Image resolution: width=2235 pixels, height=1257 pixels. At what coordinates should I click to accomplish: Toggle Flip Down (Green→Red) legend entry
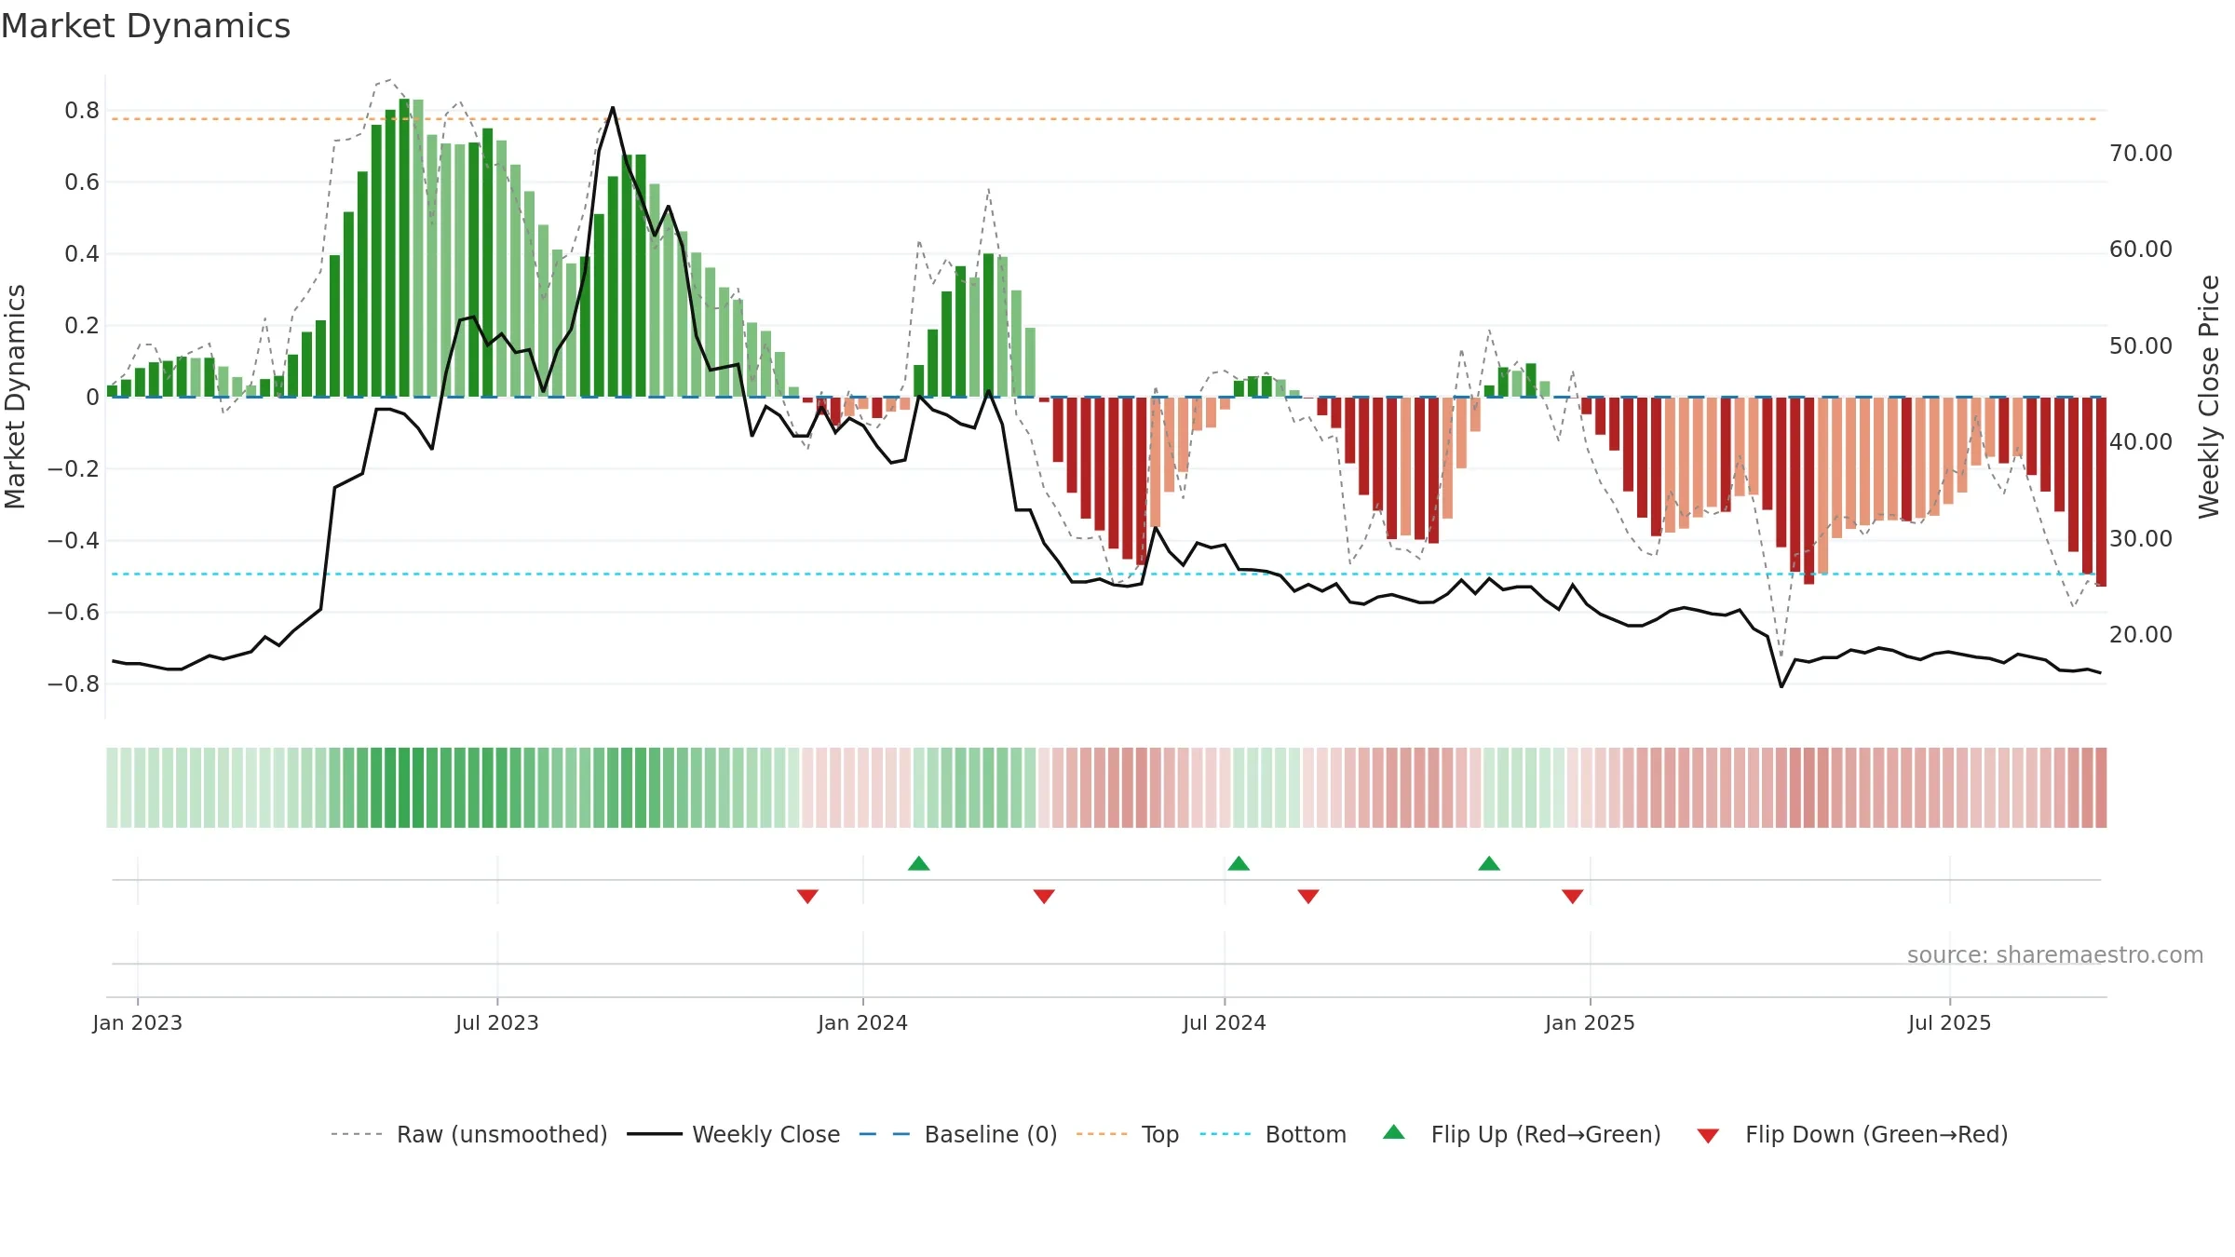point(1852,1134)
